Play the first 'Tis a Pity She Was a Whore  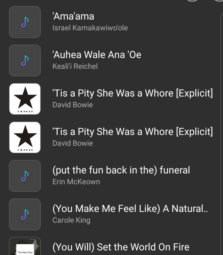click(x=133, y=93)
